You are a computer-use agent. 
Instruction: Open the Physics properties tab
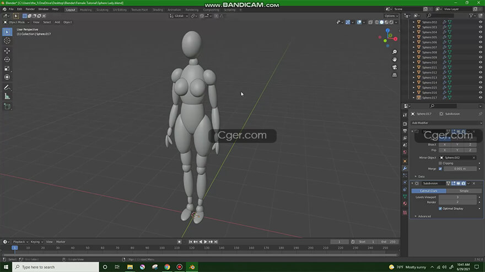[x=405, y=182]
